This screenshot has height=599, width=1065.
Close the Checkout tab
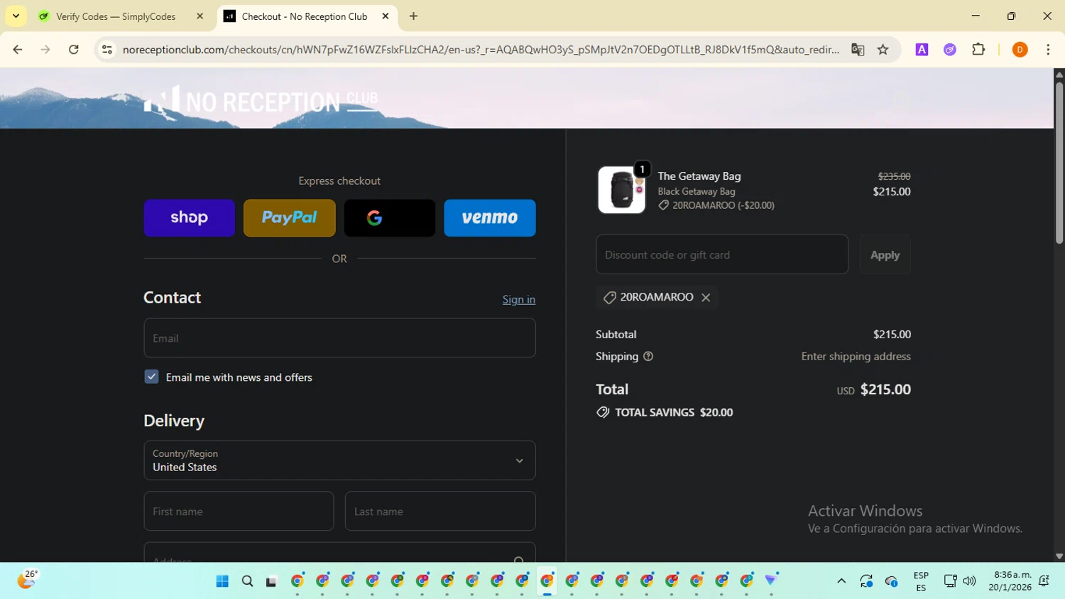tap(386, 16)
